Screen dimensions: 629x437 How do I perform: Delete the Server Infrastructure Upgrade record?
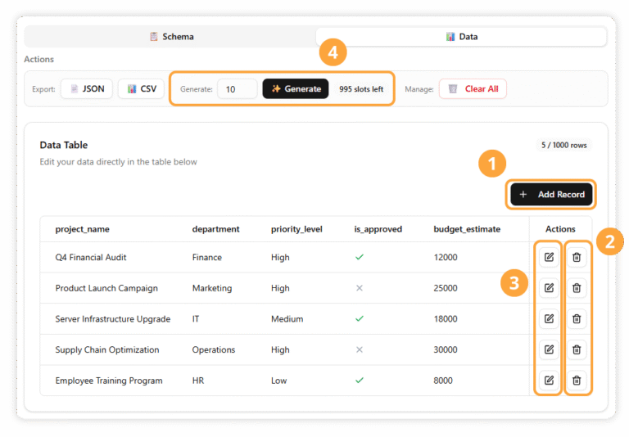(577, 319)
